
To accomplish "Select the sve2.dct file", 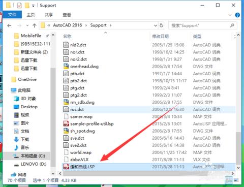I will (75, 145).
